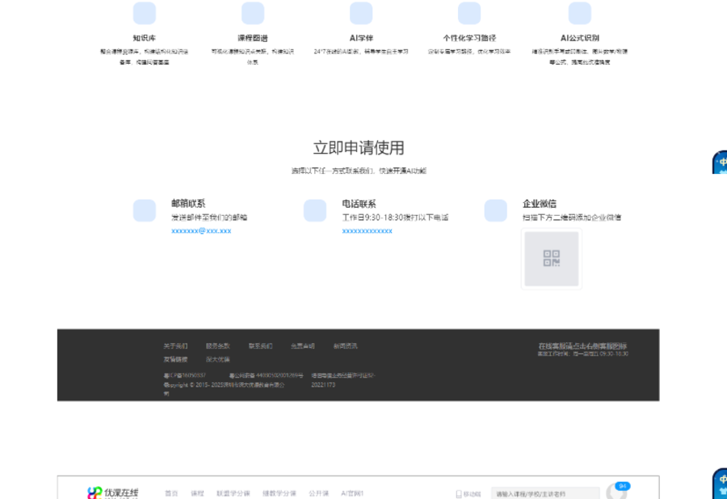Click the 课程图谱 feature icon
Image resolution: width=727 pixels, height=499 pixels.
tap(253, 14)
